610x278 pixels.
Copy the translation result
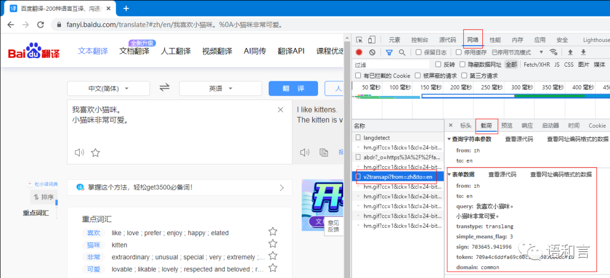click(x=324, y=152)
